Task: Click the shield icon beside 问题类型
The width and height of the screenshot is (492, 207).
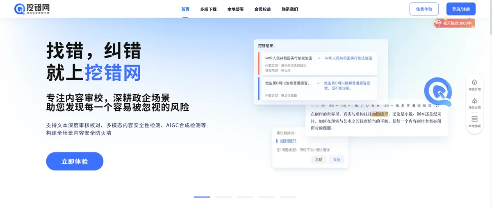Action: [278, 150]
